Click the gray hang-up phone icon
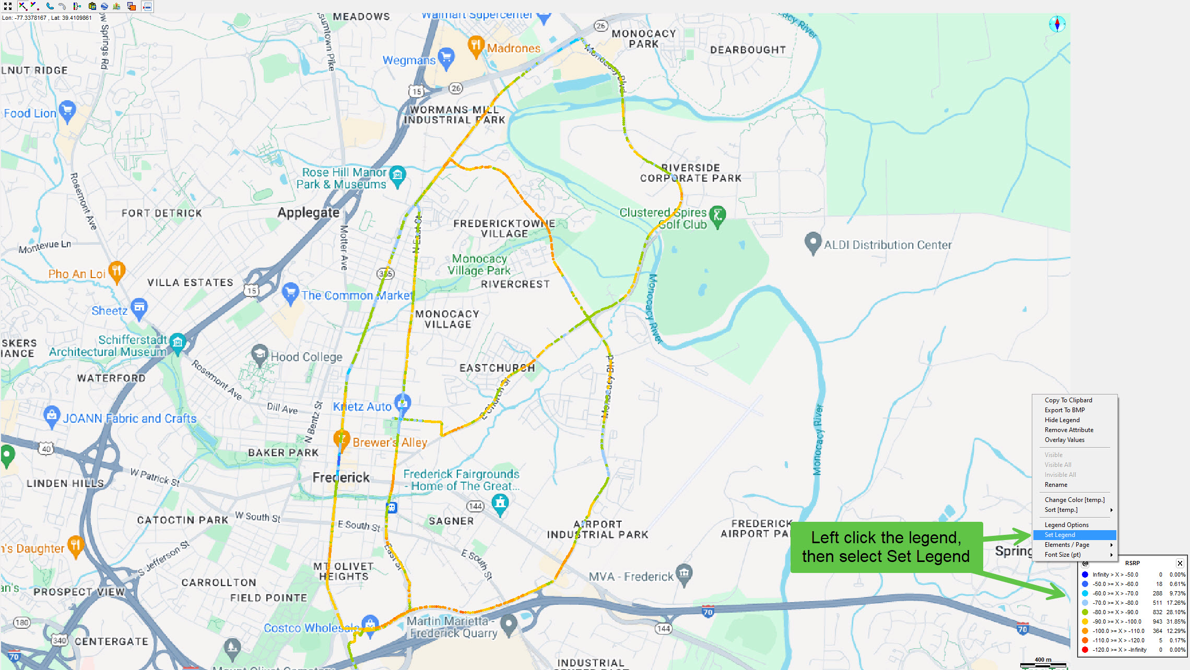This screenshot has width=1190, height=670. click(x=62, y=6)
